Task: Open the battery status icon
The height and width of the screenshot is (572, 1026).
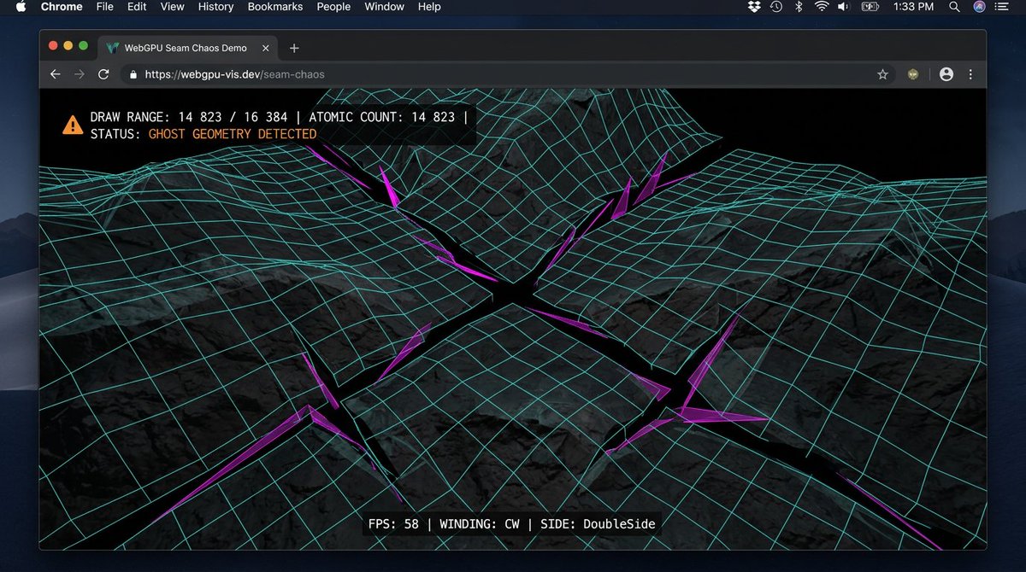Action: point(870,7)
